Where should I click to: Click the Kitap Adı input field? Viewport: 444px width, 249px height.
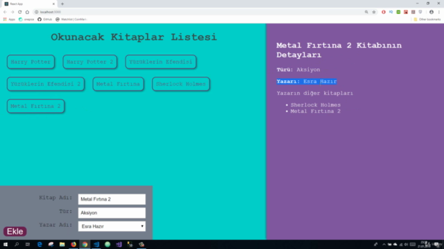click(112, 199)
